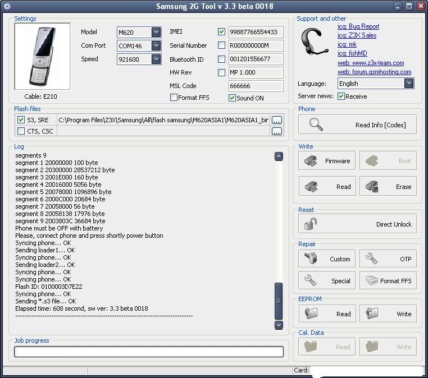Toggle the IMEI checkbox
Screen dimensions: 428x378
(x=221, y=32)
